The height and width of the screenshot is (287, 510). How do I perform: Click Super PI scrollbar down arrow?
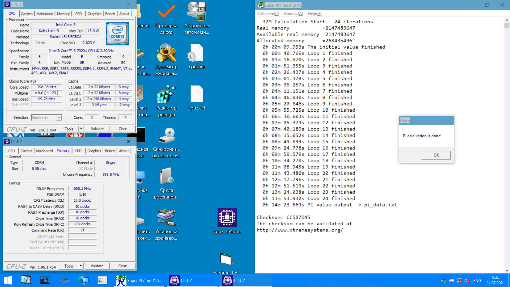[x=507, y=271]
